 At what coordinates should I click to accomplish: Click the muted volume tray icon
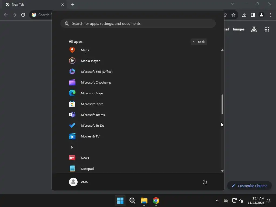(x=241, y=201)
